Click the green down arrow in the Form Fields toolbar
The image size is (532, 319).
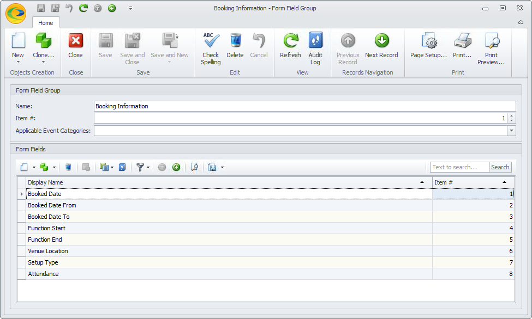pos(176,167)
